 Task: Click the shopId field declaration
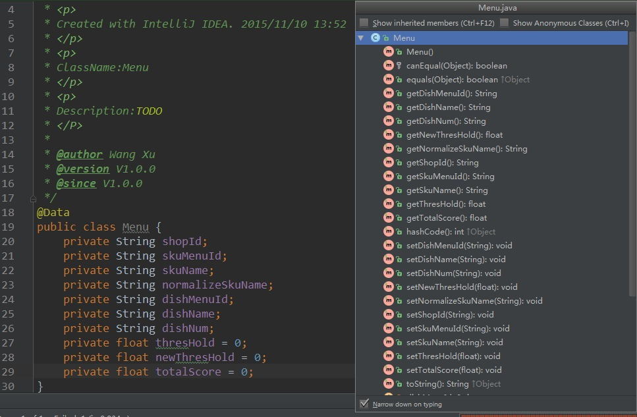pyautogui.click(x=182, y=241)
